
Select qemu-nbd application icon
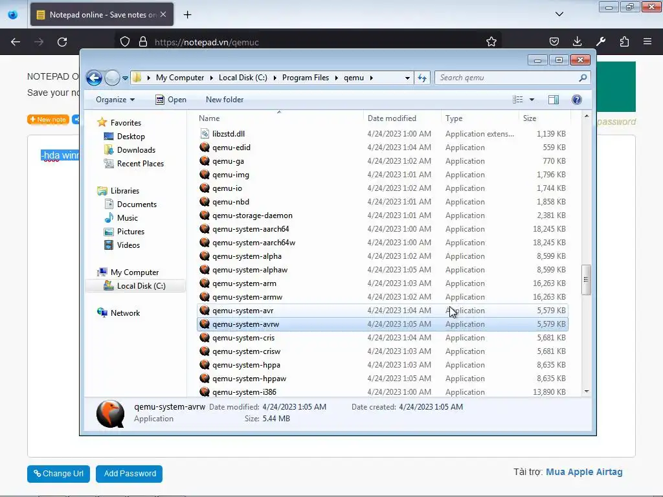pyautogui.click(x=205, y=202)
